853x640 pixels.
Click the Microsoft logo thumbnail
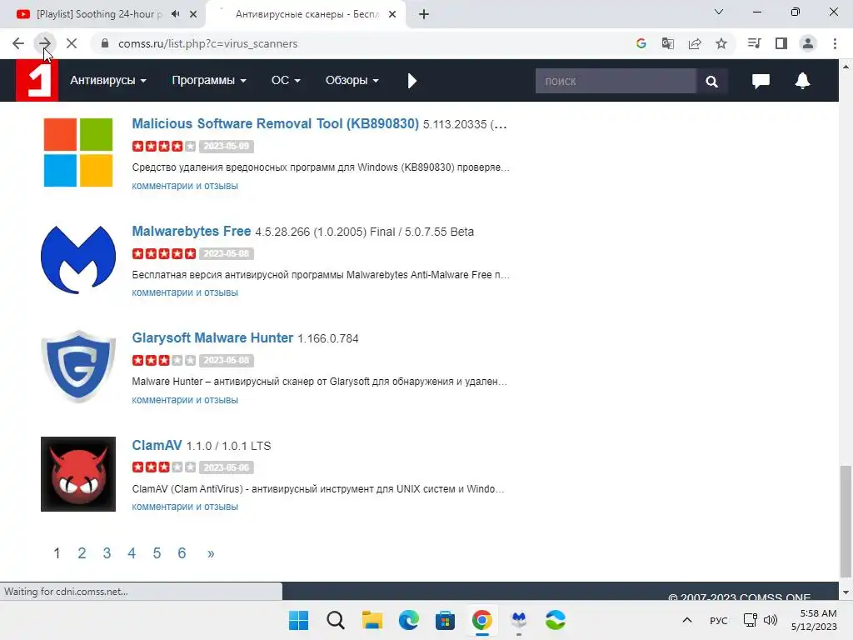pyautogui.click(x=77, y=152)
